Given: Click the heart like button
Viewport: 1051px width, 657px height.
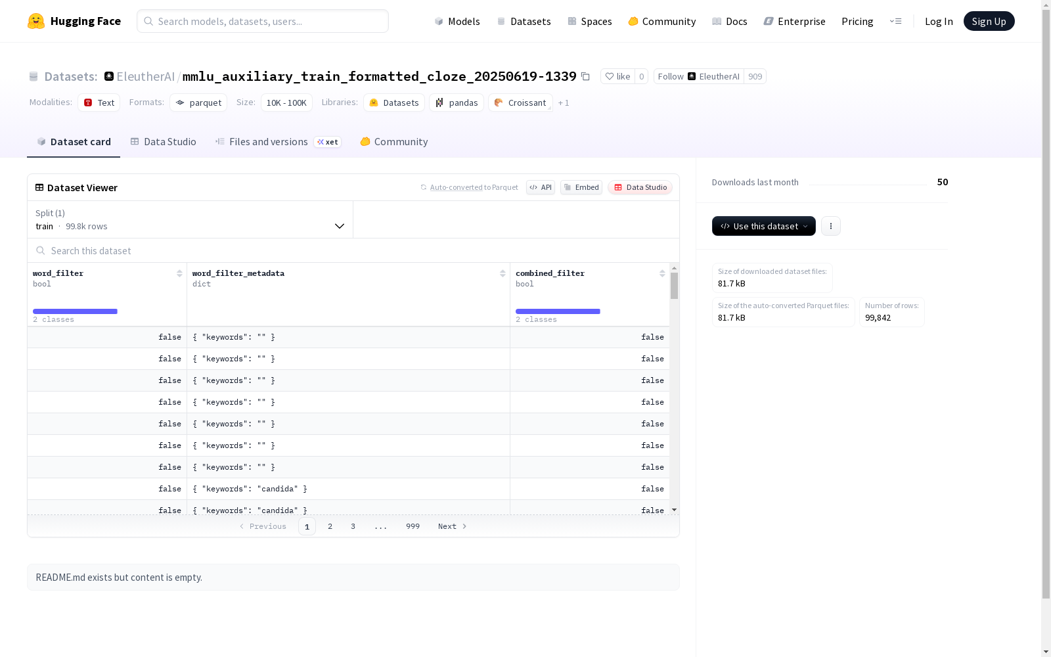Looking at the screenshot, I should (x=617, y=76).
